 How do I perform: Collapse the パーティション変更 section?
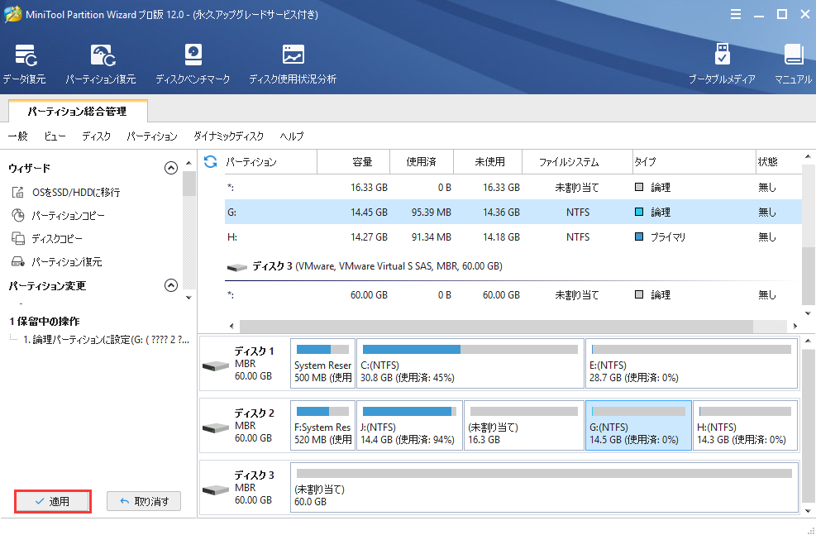[171, 286]
